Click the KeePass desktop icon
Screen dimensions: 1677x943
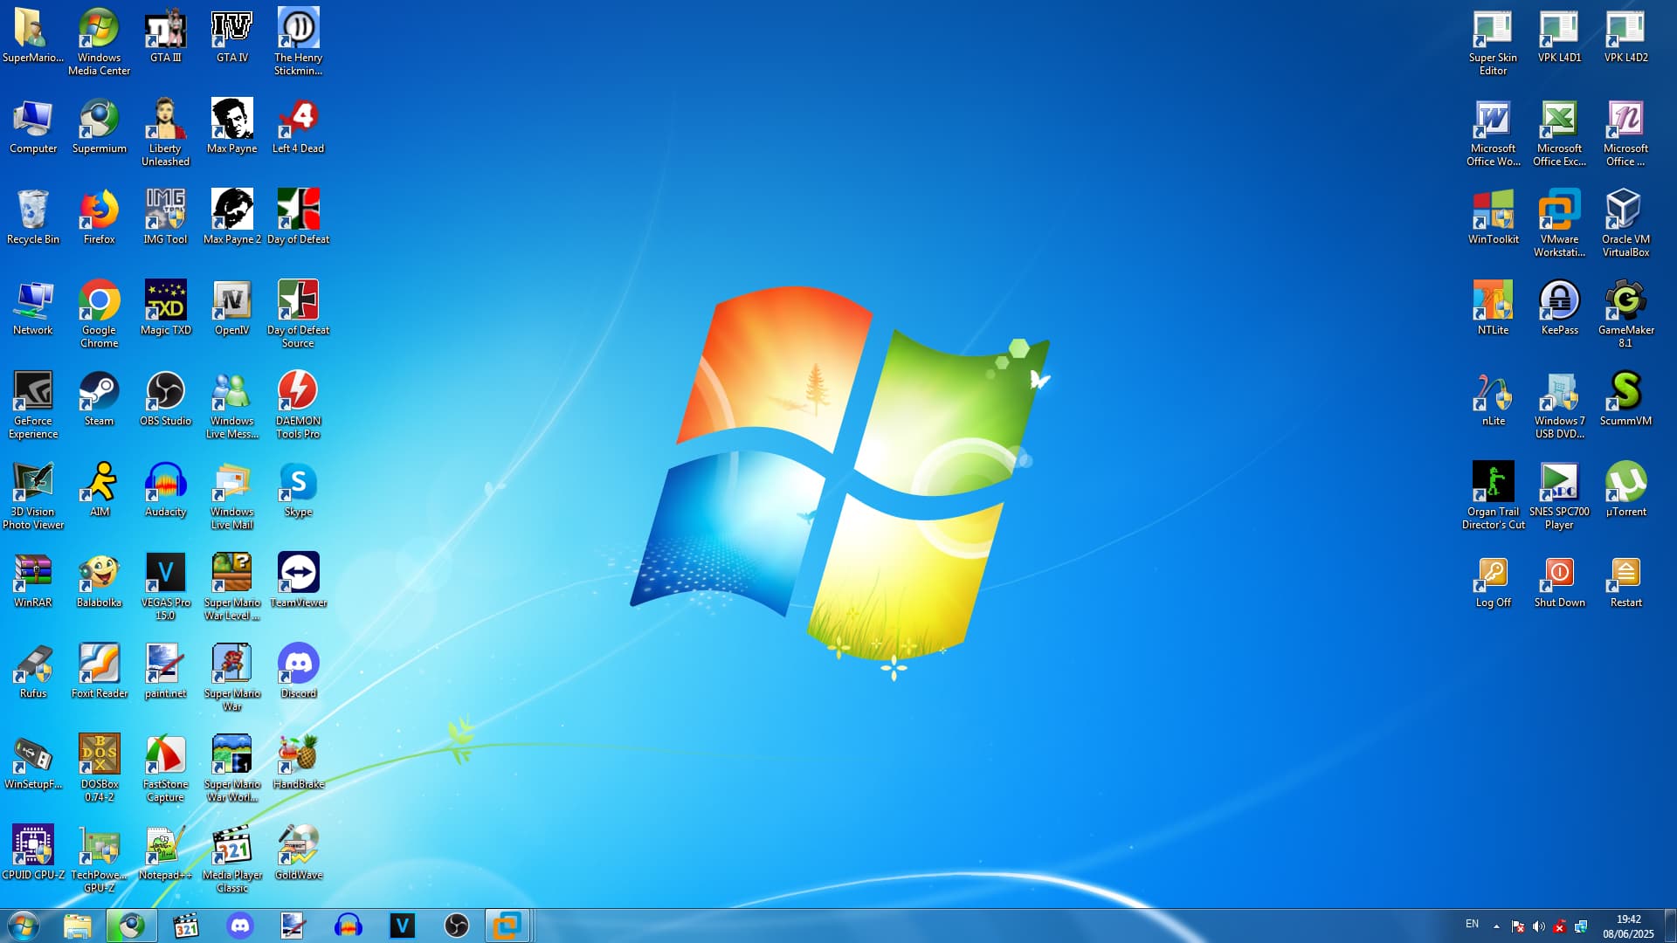(x=1559, y=300)
